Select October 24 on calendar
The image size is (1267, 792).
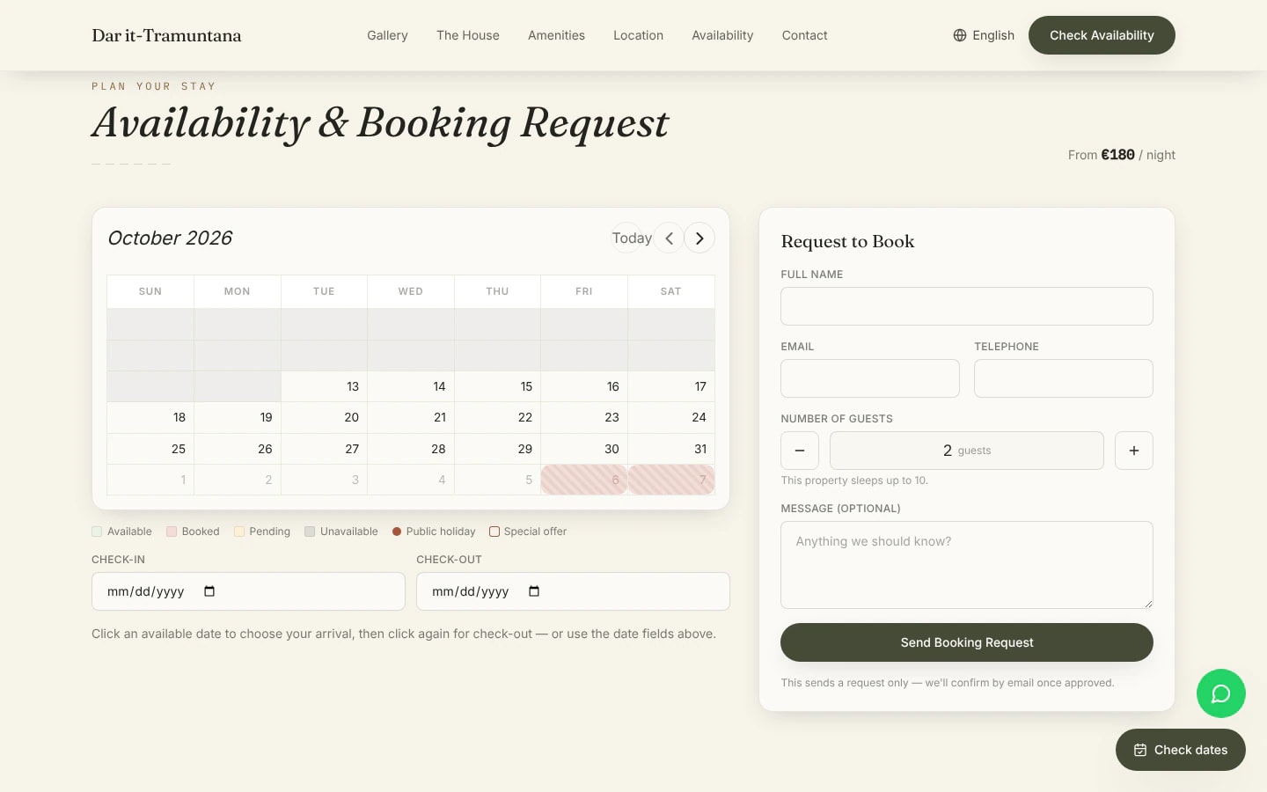point(671,417)
